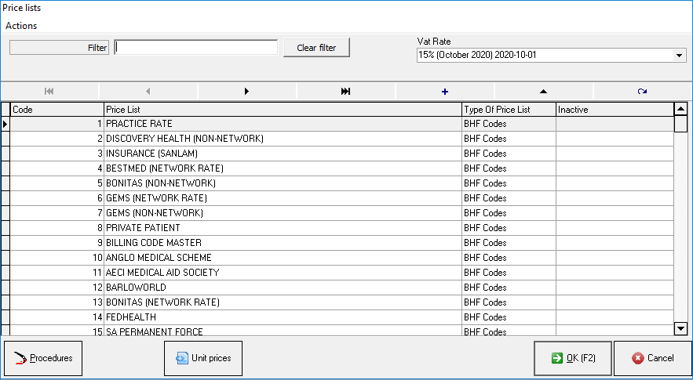693x380 pixels.
Task: Click the grid scrollbar down arrow
Action: click(680, 328)
